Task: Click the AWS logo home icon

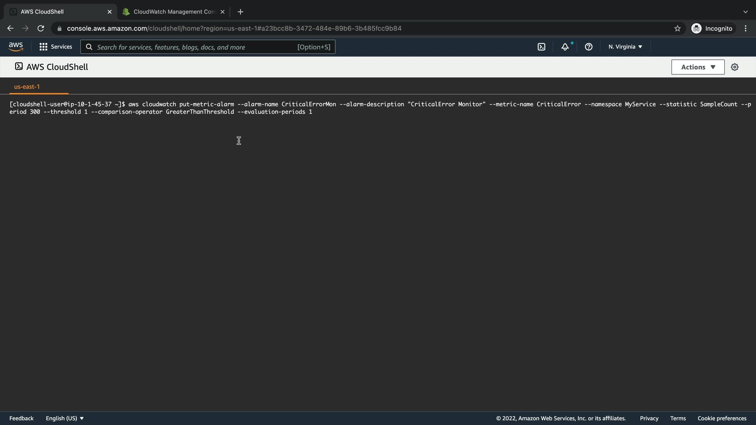Action: click(16, 47)
